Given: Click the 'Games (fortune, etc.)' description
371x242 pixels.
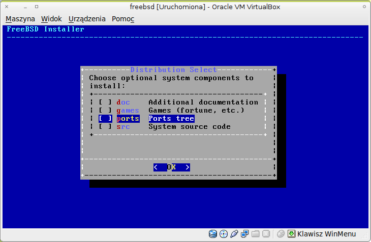Looking at the screenshot, I should click(196, 110).
